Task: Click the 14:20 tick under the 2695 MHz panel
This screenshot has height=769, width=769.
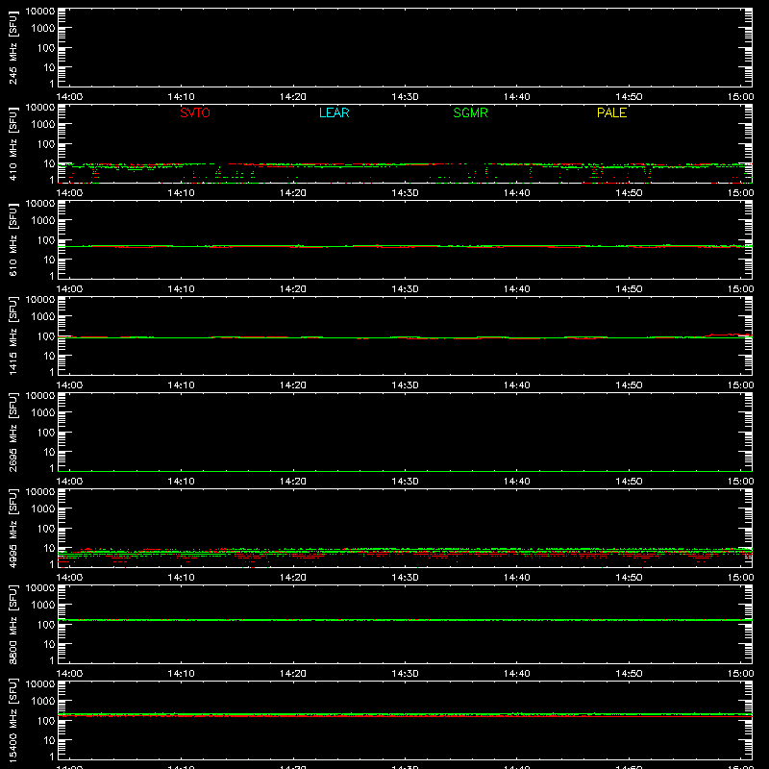Action: tap(293, 482)
